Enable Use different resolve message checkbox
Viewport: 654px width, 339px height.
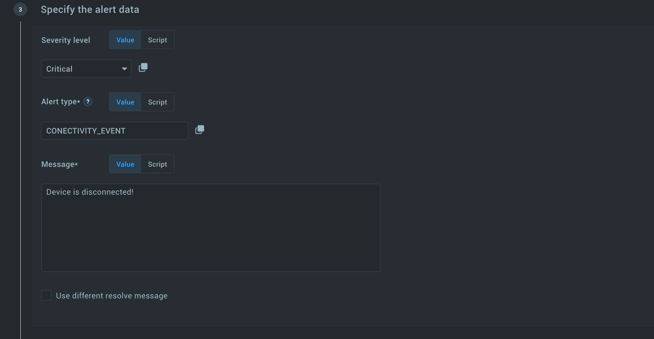(46, 295)
